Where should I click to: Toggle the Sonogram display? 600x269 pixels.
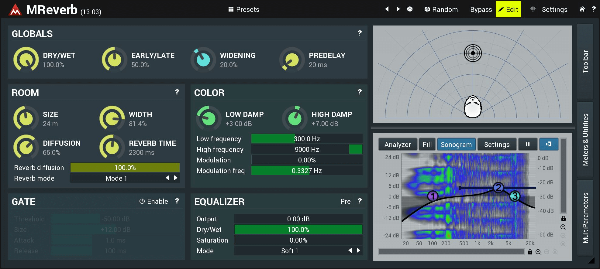pyautogui.click(x=456, y=145)
